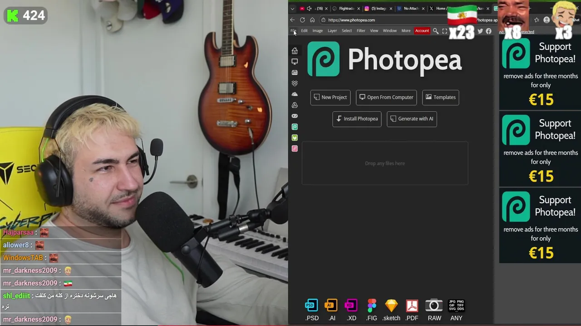Open the Image menu
This screenshot has width=581, height=326.
pyautogui.click(x=317, y=31)
